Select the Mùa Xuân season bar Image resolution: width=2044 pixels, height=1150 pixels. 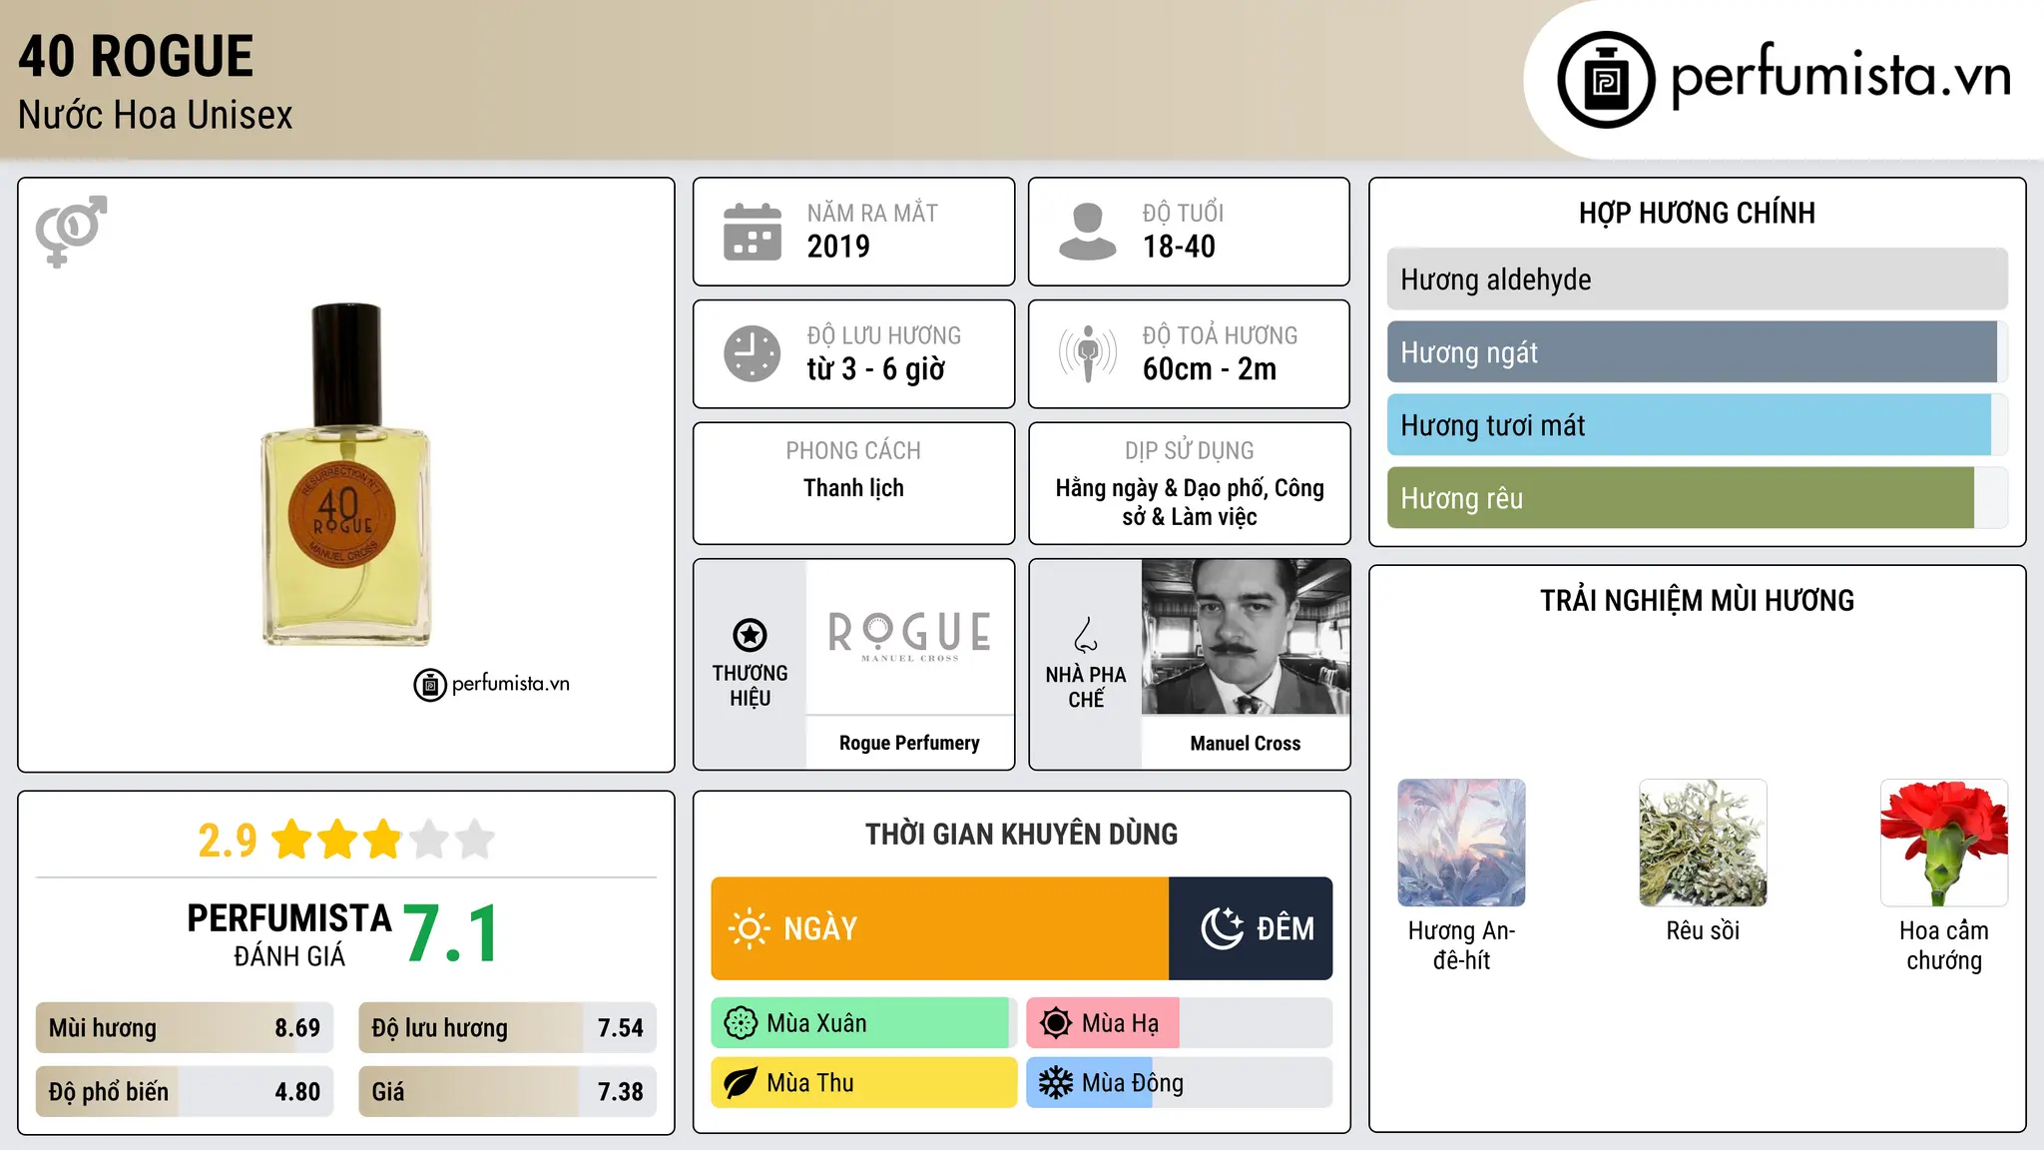click(x=863, y=1023)
